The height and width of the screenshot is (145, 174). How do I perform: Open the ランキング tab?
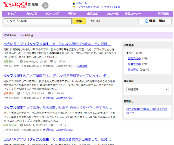[x=52, y=14]
